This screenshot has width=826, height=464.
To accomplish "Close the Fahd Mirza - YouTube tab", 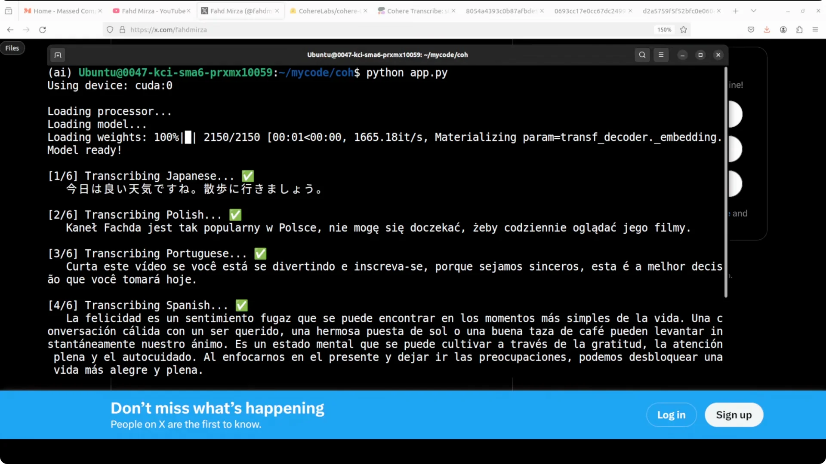I will click(x=188, y=11).
